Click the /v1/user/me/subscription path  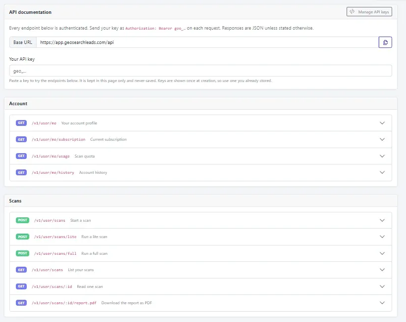click(58, 139)
